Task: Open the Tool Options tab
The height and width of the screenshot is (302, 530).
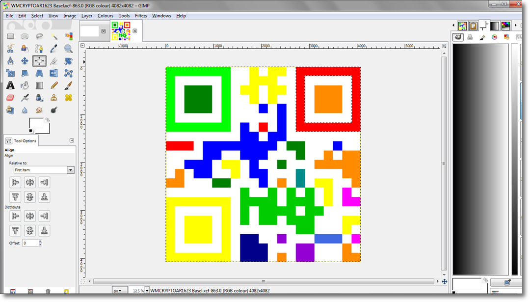Action: (21, 140)
